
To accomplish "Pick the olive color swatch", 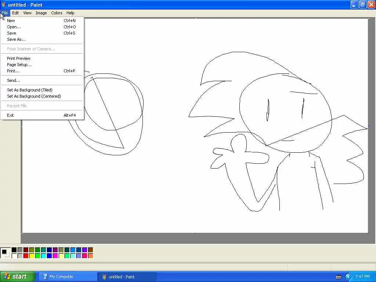I will tap(32, 250).
